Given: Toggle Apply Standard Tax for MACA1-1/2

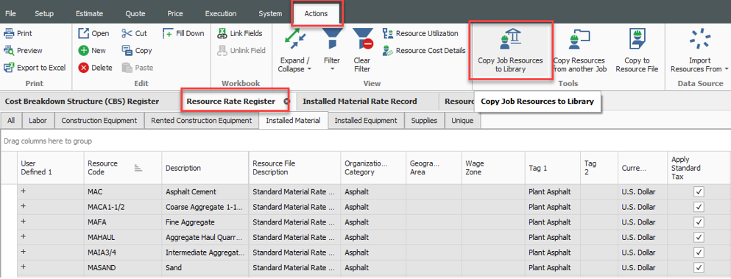Looking at the screenshot, I should coord(699,207).
